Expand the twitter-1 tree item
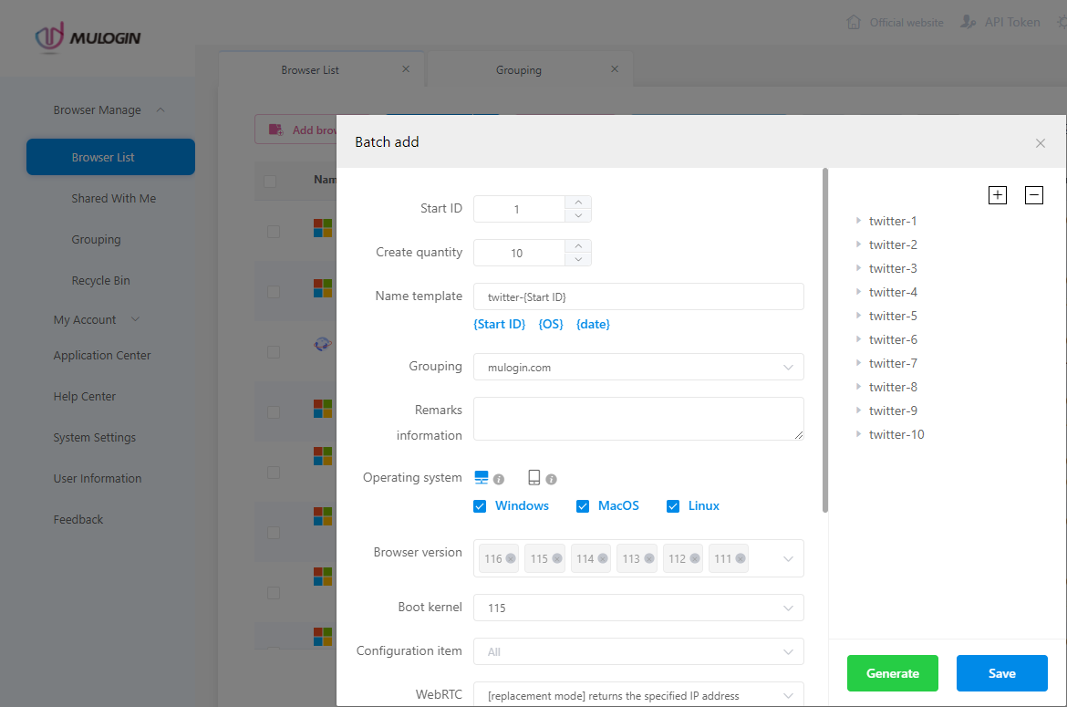 pyautogui.click(x=857, y=220)
